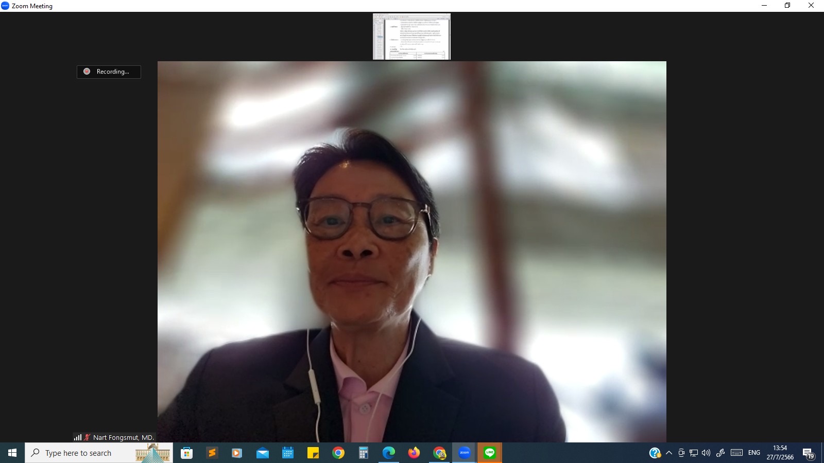Open the LINE app on the taskbar
The image size is (824, 463).
pyautogui.click(x=490, y=453)
